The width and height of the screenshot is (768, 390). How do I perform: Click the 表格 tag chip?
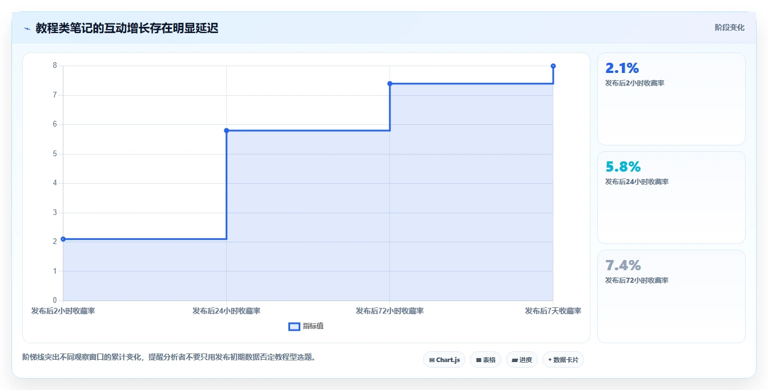pos(485,360)
